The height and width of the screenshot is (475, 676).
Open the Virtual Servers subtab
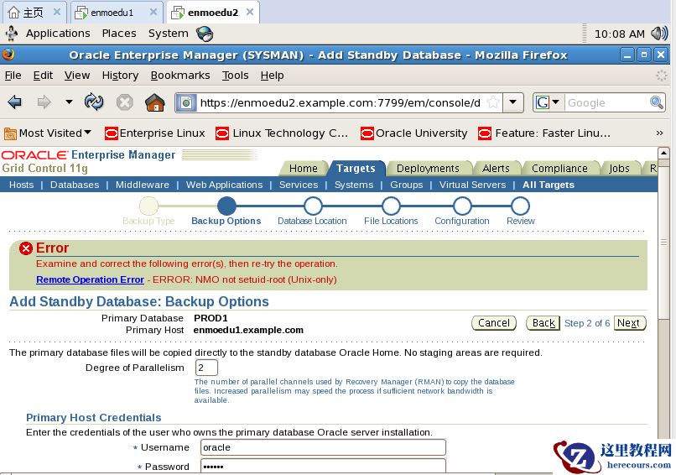coord(472,185)
